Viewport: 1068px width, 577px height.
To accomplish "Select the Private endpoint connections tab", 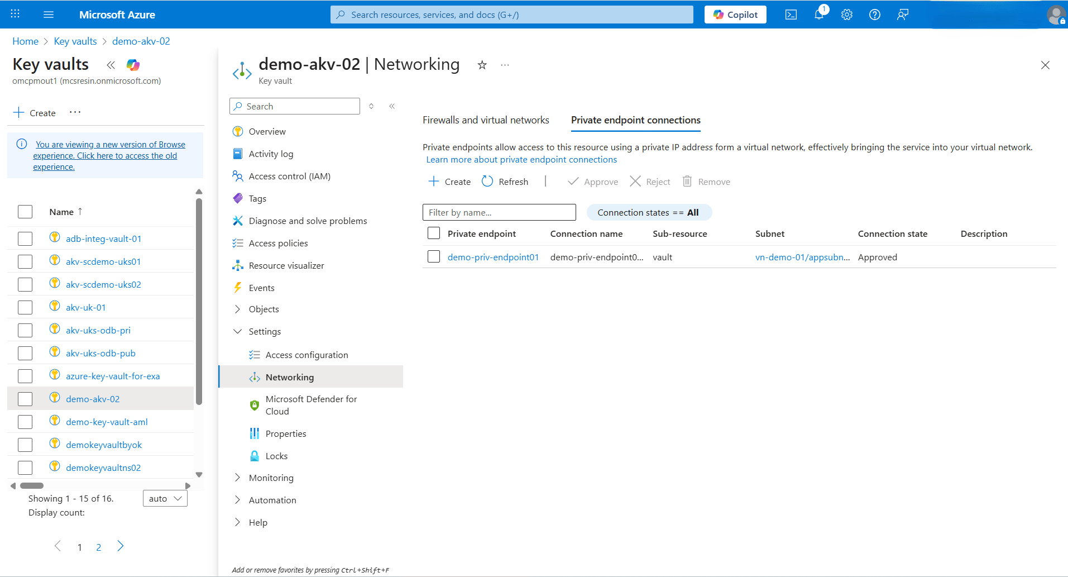I will [x=635, y=120].
